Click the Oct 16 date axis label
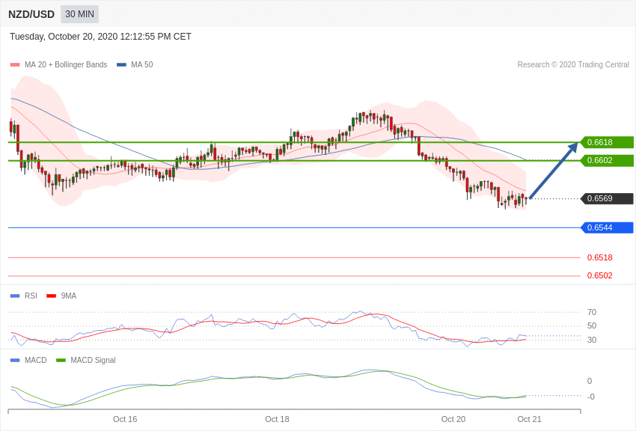Image resolution: width=636 pixels, height=431 pixels. (125, 419)
